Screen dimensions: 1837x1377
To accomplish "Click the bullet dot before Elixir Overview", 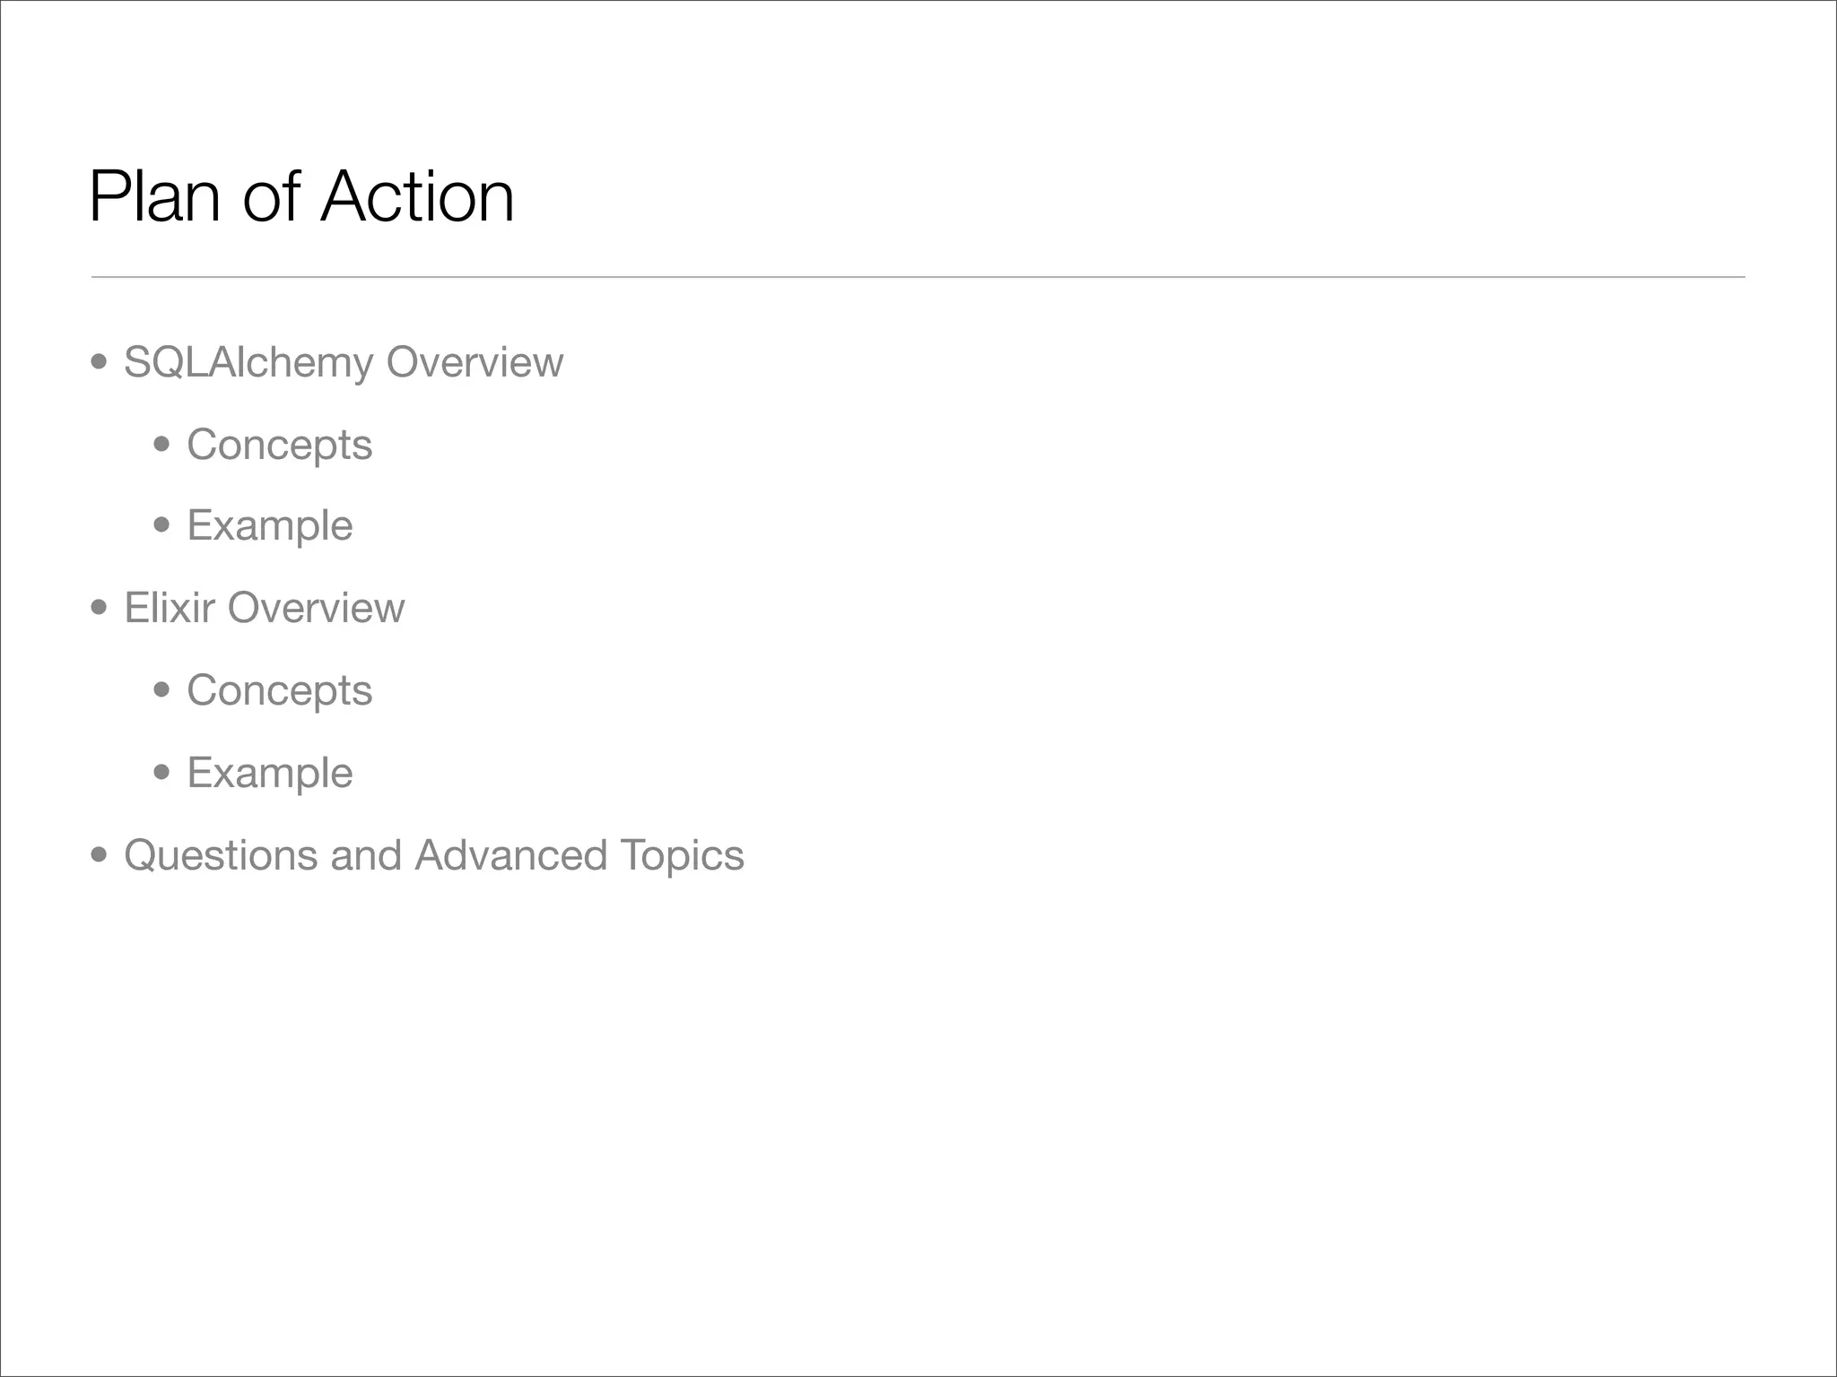I will [x=100, y=608].
